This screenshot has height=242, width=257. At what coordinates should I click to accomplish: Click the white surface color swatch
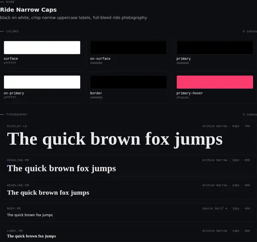(42, 48)
